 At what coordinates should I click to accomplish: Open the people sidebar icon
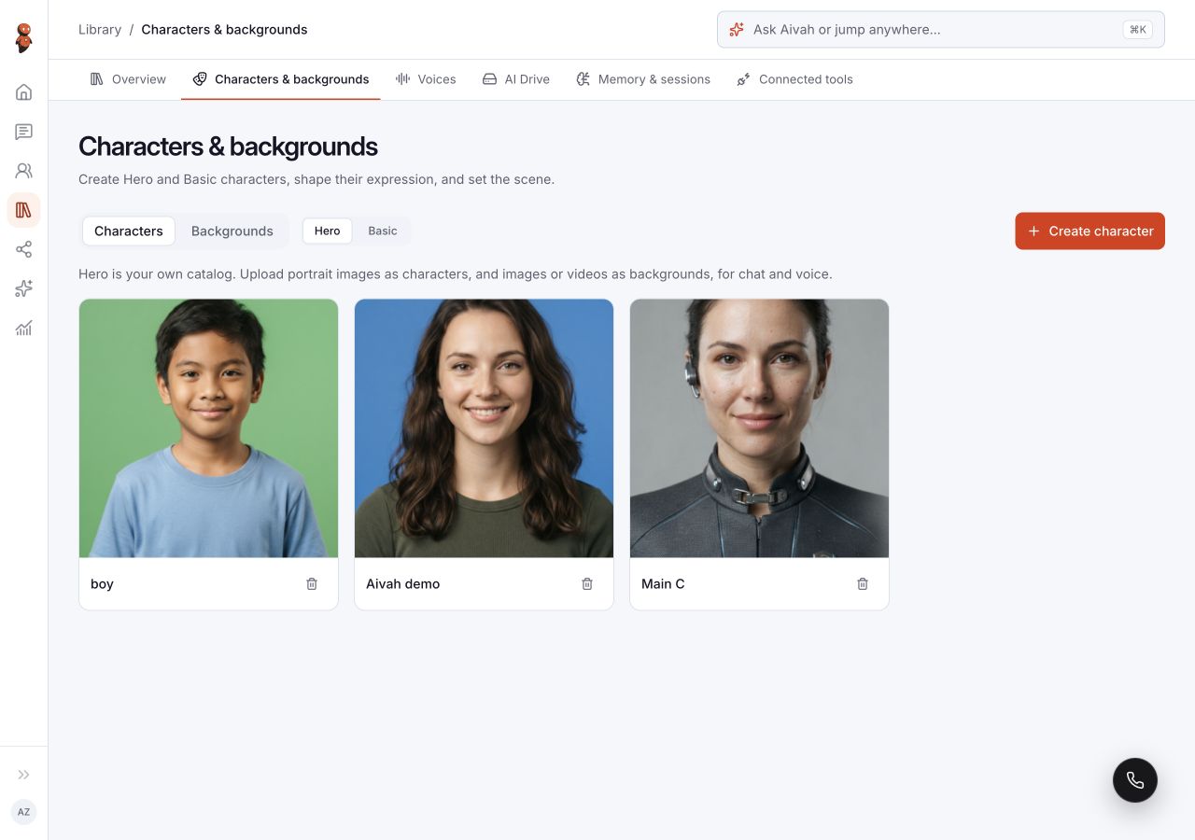[x=24, y=171]
